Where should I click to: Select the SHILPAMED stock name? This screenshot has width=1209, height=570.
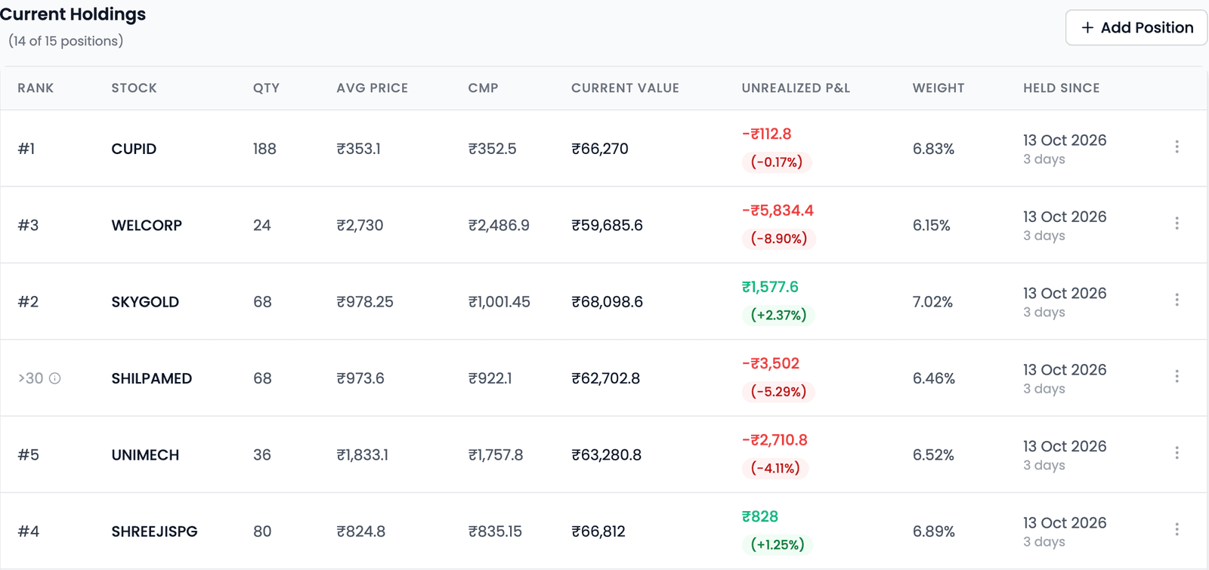pos(151,378)
